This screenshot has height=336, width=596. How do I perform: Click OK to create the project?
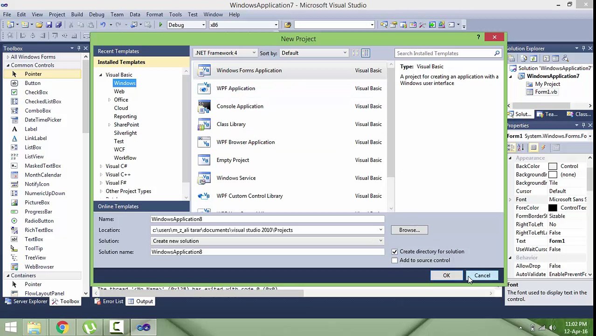coord(446,275)
